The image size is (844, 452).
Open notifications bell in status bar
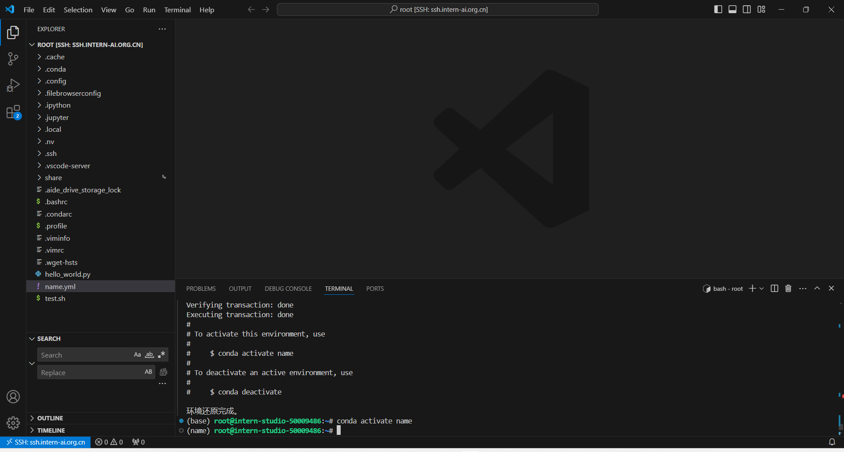point(832,442)
